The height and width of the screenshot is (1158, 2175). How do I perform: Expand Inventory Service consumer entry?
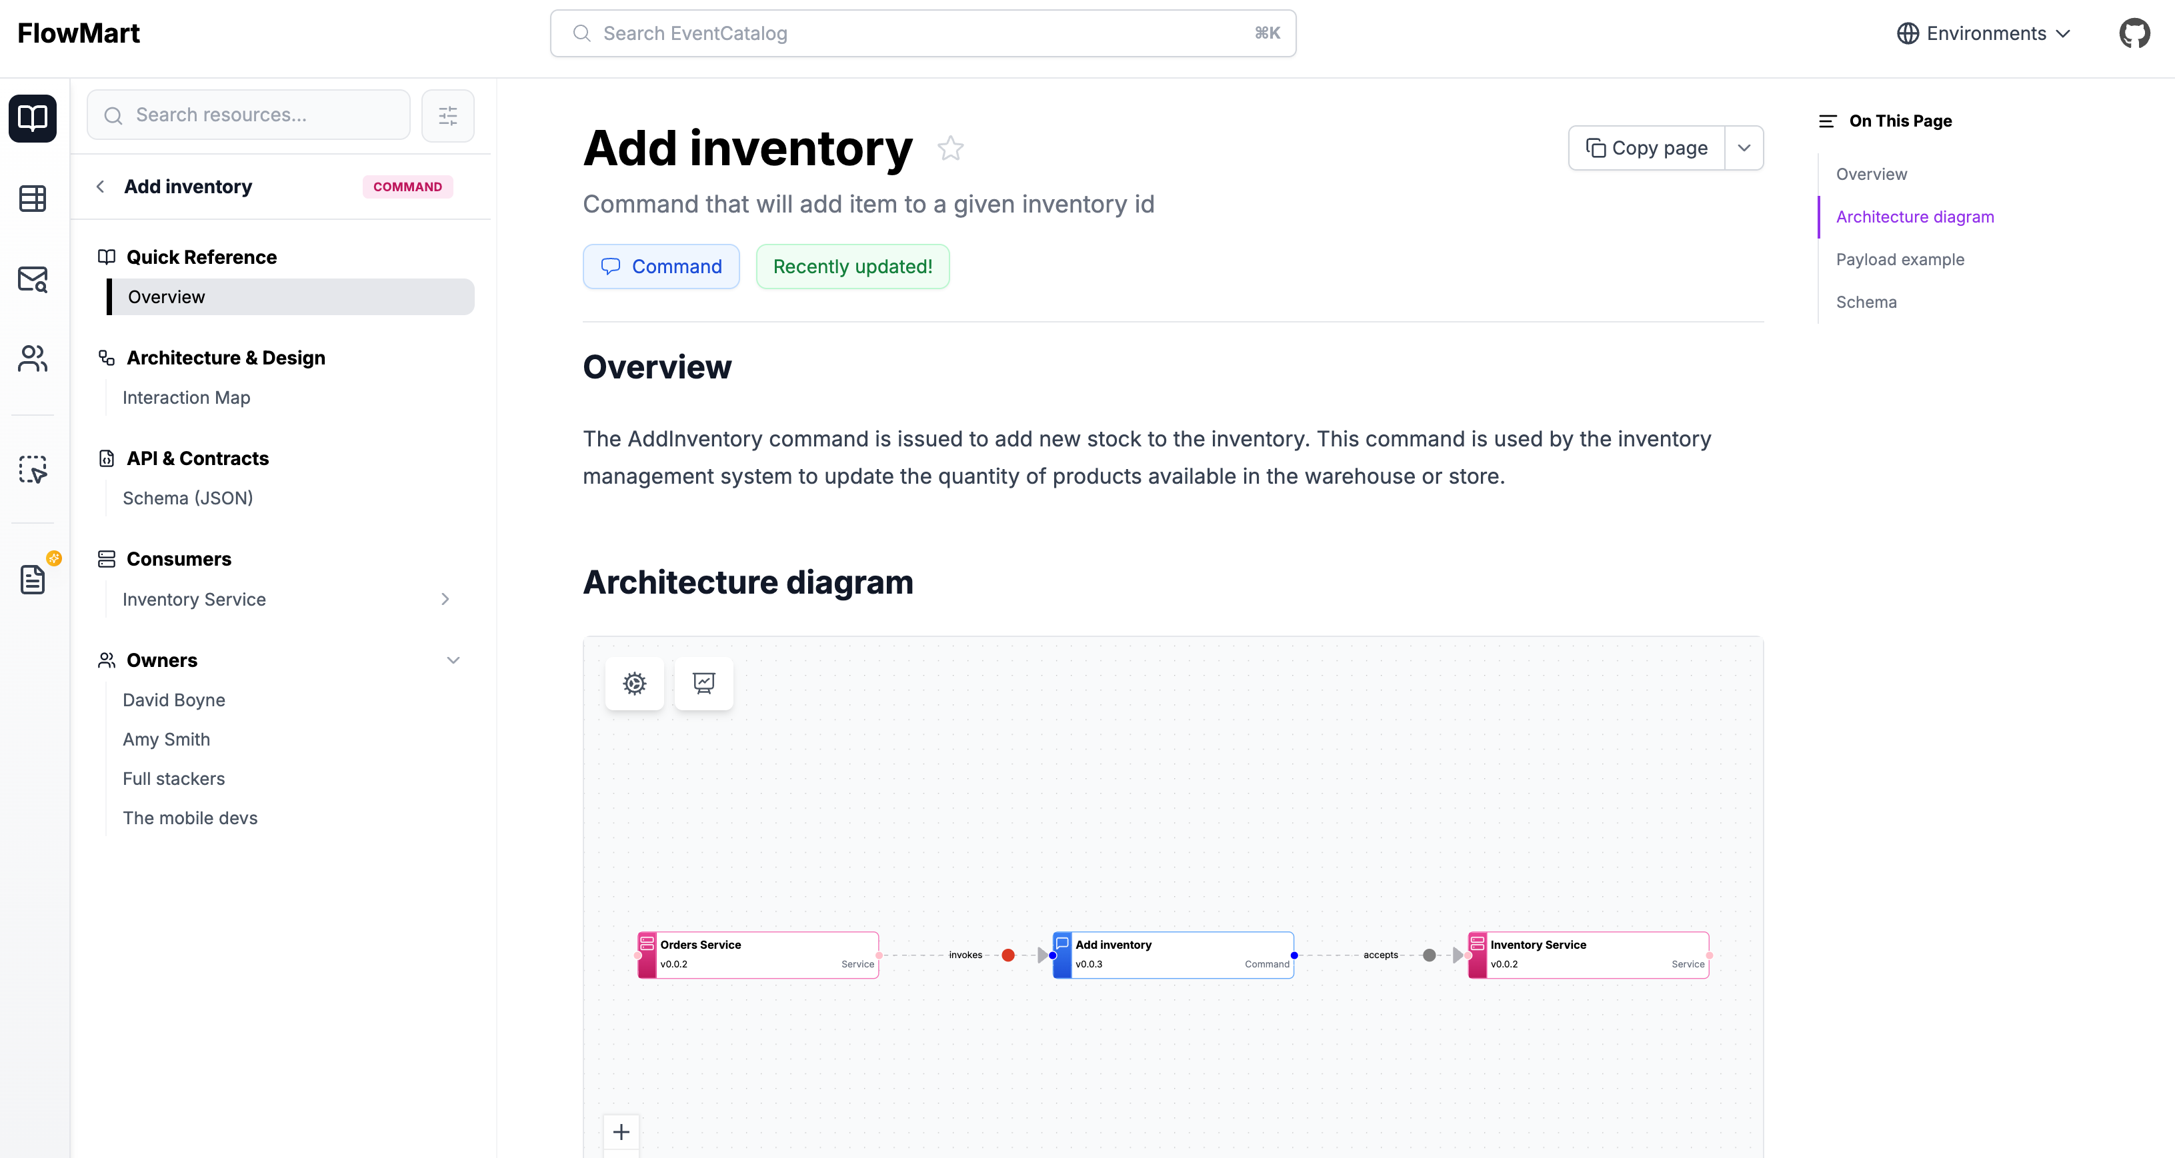click(445, 599)
